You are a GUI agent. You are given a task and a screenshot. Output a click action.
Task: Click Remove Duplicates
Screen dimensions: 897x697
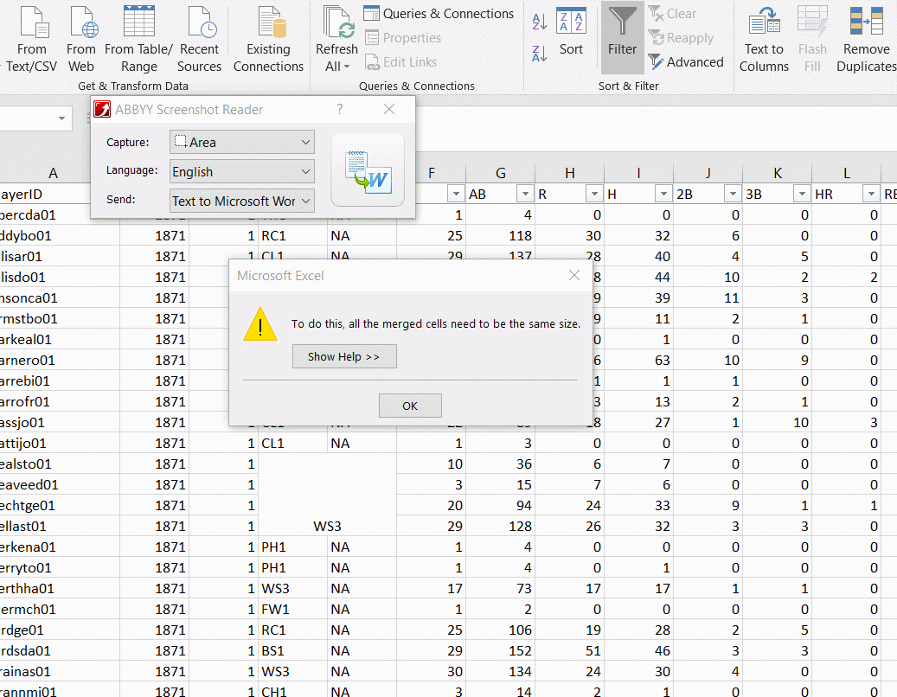click(866, 39)
